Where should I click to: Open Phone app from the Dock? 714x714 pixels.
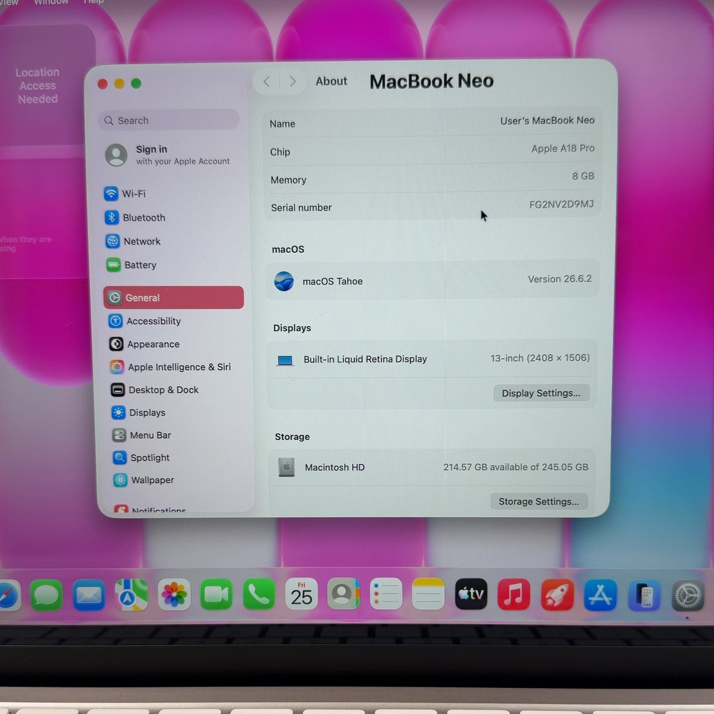pyautogui.click(x=259, y=594)
